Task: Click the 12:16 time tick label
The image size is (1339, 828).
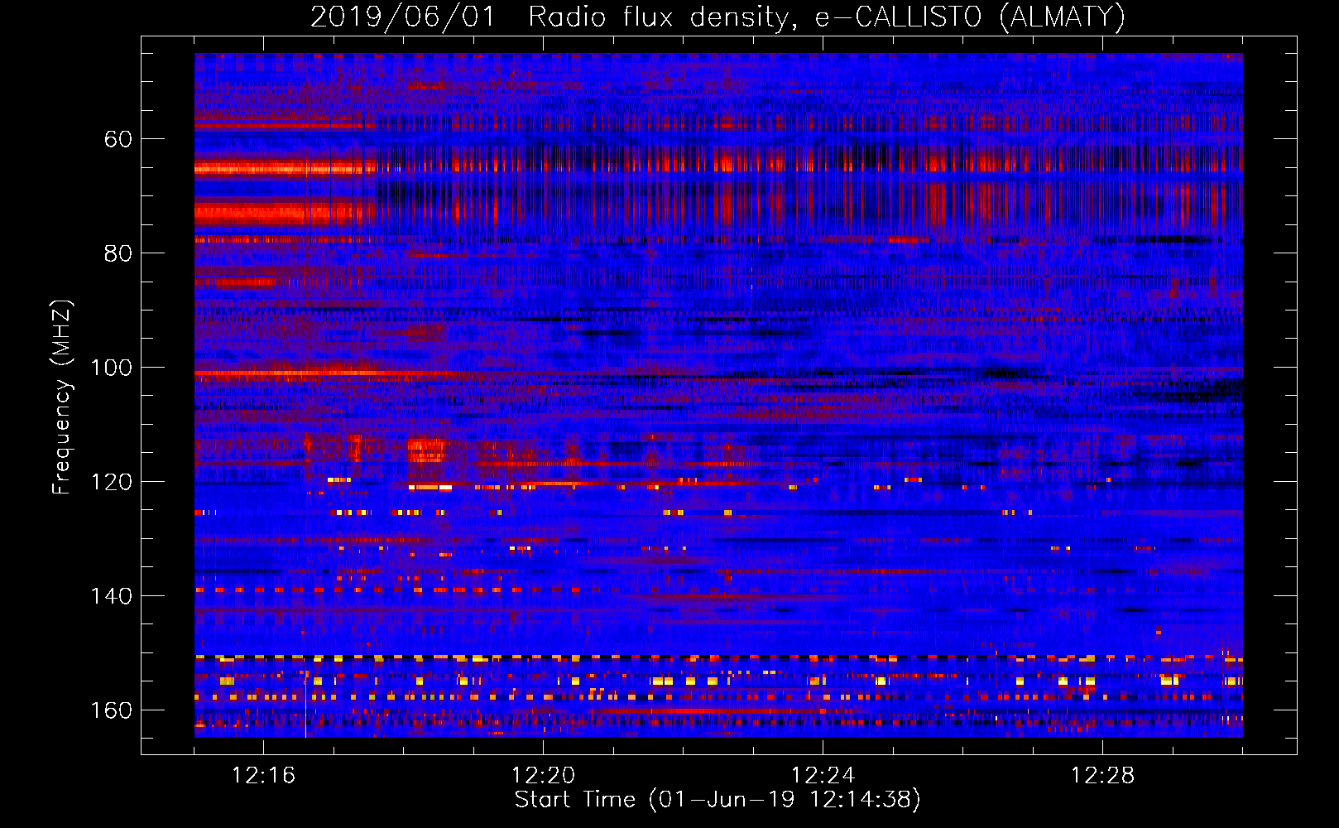Action: 263,776
